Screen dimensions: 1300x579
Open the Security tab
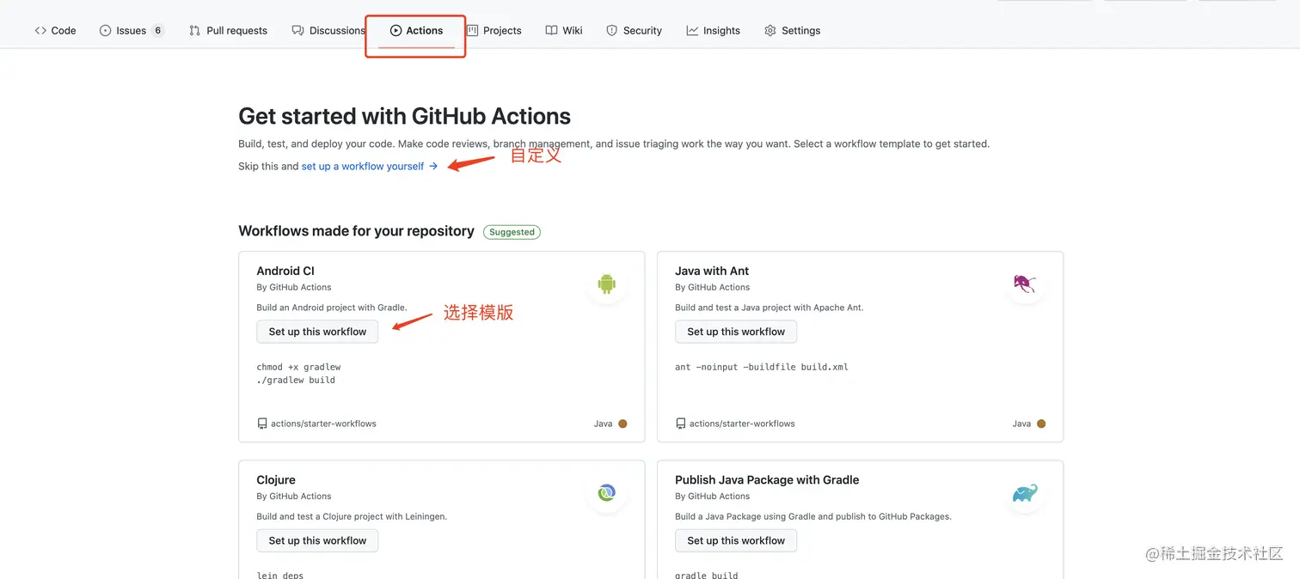click(634, 30)
